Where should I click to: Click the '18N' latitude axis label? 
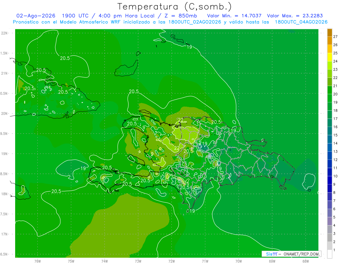pos(5,194)
